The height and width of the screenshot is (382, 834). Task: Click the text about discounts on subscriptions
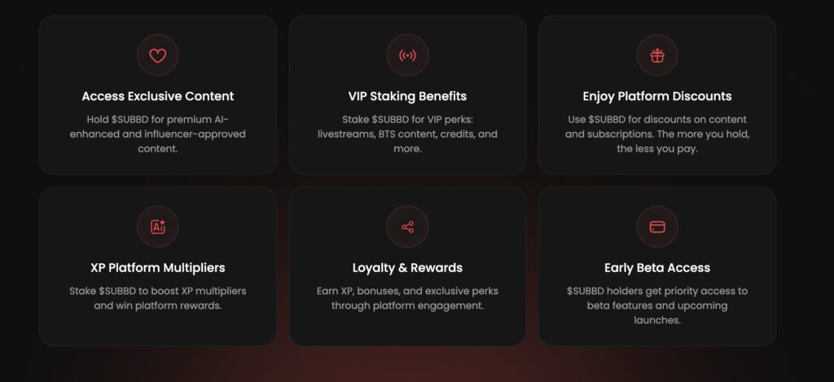pos(657,134)
